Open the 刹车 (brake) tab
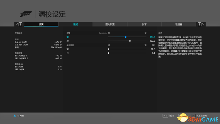The image size is (220, 124). (x=144, y=24)
